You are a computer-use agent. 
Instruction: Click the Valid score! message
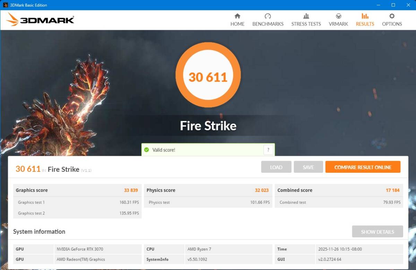pos(164,150)
